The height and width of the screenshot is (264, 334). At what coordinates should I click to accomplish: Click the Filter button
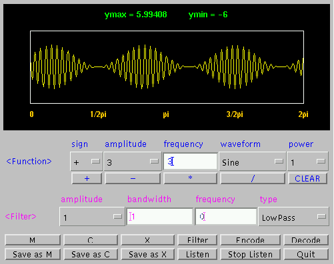(197, 240)
